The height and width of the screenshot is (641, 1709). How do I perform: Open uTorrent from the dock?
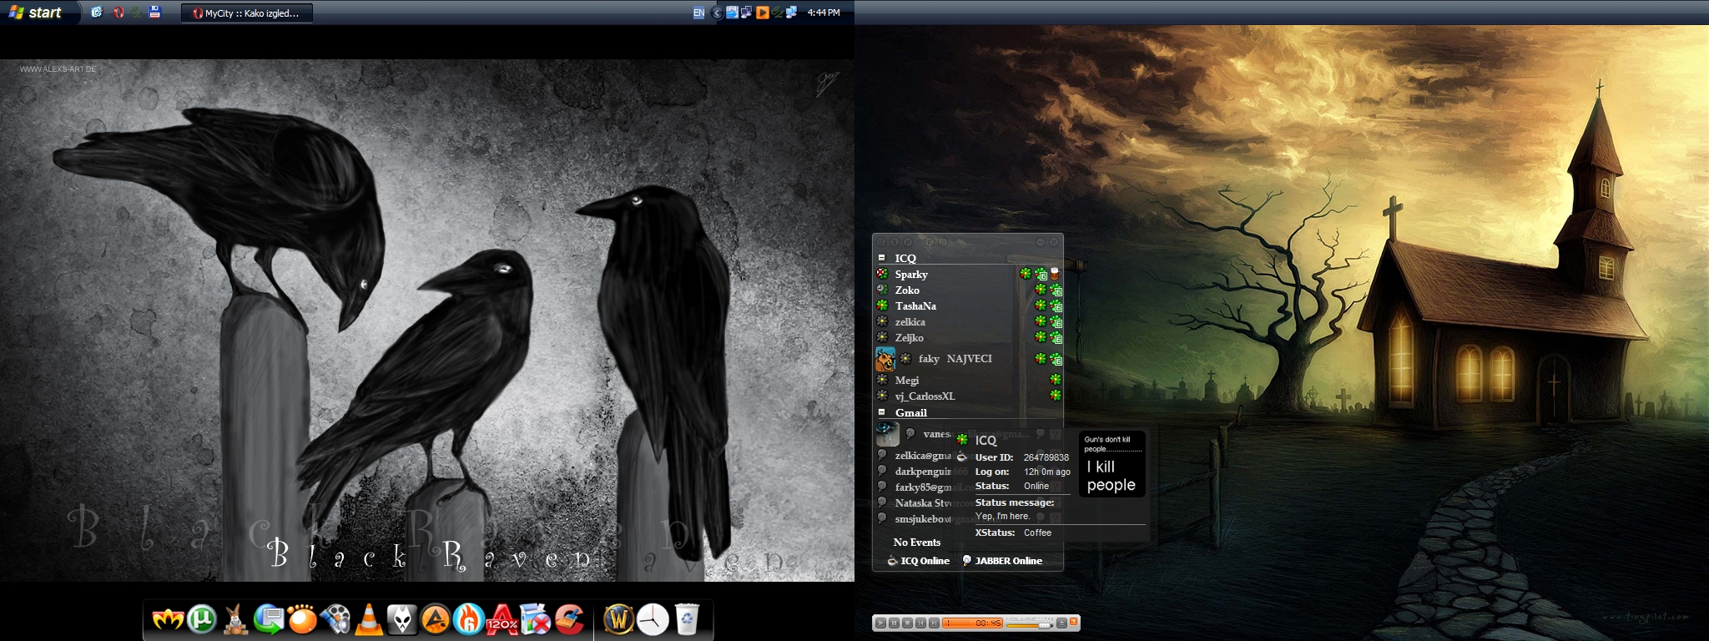pyautogui.click(x=202, y=619)
